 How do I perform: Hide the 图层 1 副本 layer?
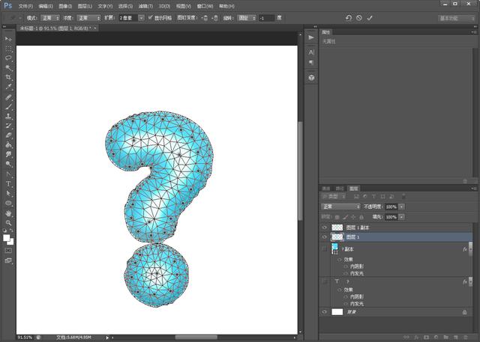[325, 228]
